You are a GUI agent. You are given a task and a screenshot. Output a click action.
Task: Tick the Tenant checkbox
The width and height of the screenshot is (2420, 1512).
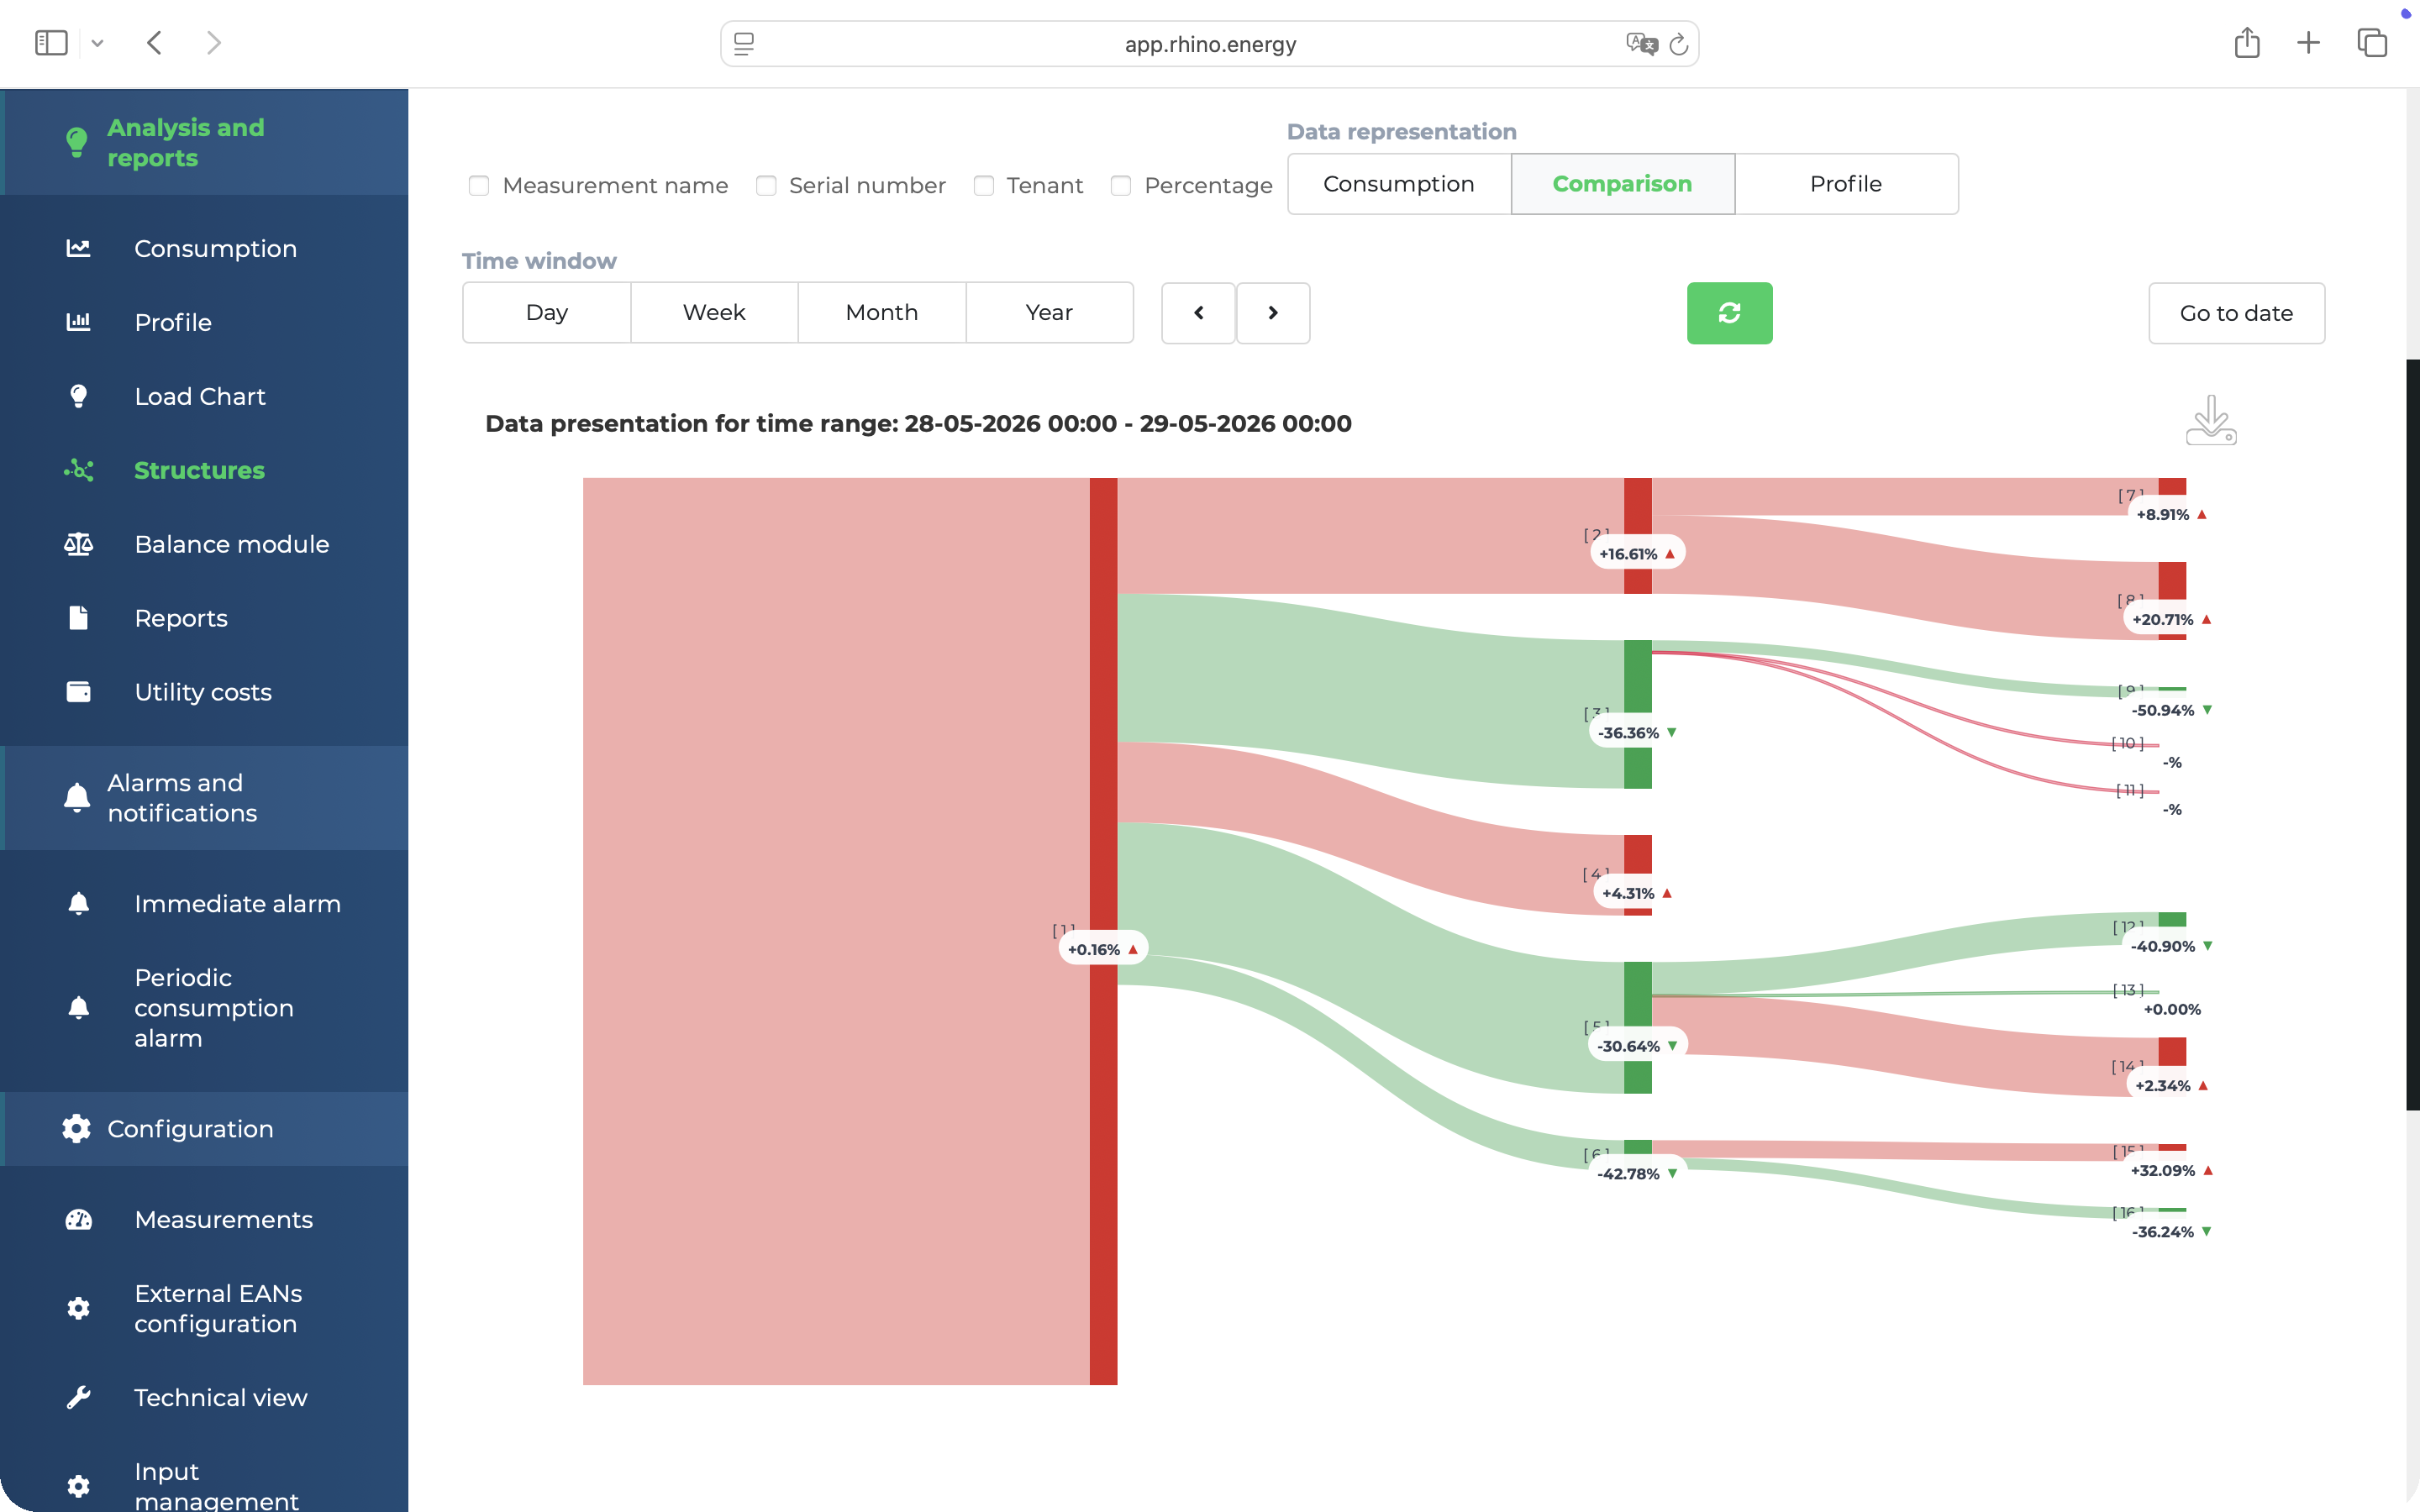point(984,186)
